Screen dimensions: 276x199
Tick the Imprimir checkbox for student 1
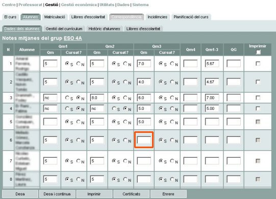coord(258,64)
